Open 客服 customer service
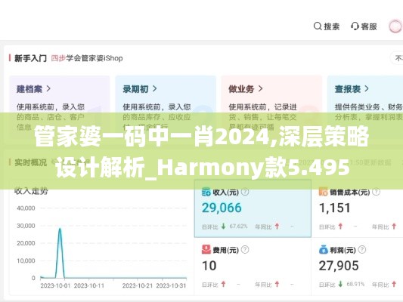This screenshot has height=302, width=403. (x=369, y=26)
